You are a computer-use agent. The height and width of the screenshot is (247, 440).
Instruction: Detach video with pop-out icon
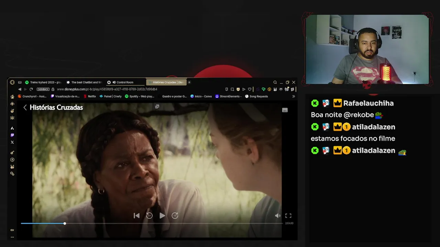point(157,106)
